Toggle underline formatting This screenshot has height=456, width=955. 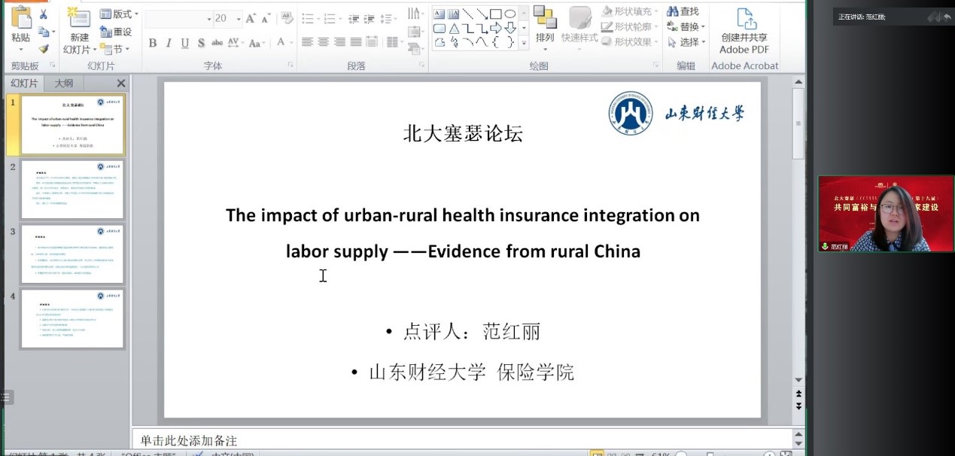[184, 43]
